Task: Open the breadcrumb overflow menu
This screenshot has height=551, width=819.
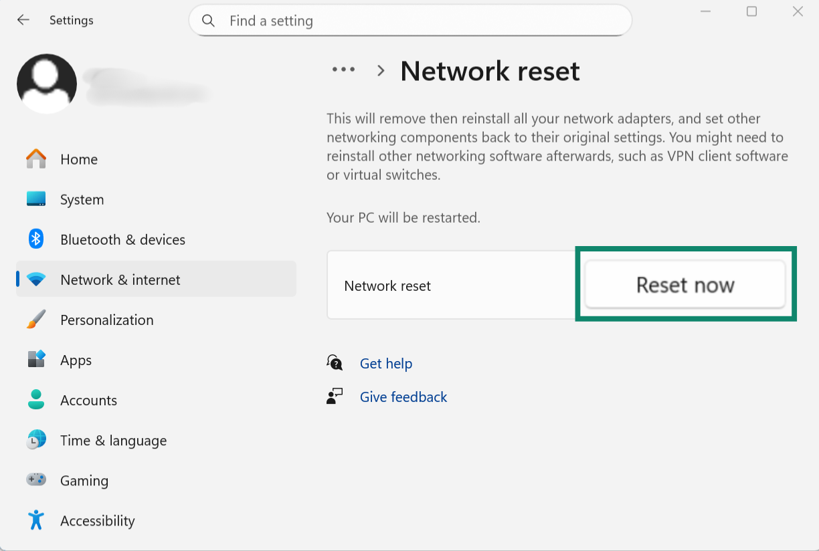Action: (x=343, y=70)
